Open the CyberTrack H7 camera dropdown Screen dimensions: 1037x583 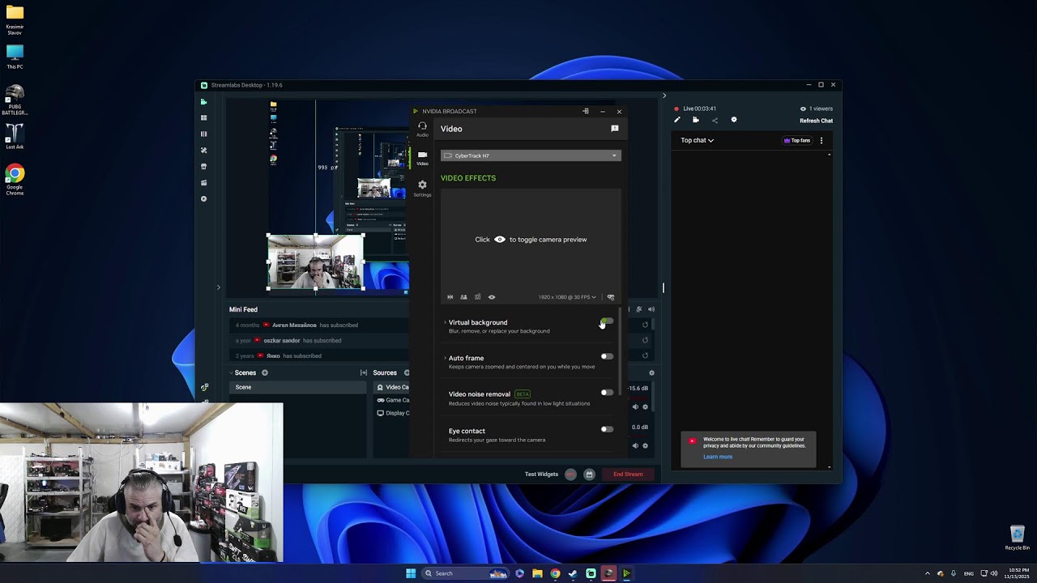(531, 155)
